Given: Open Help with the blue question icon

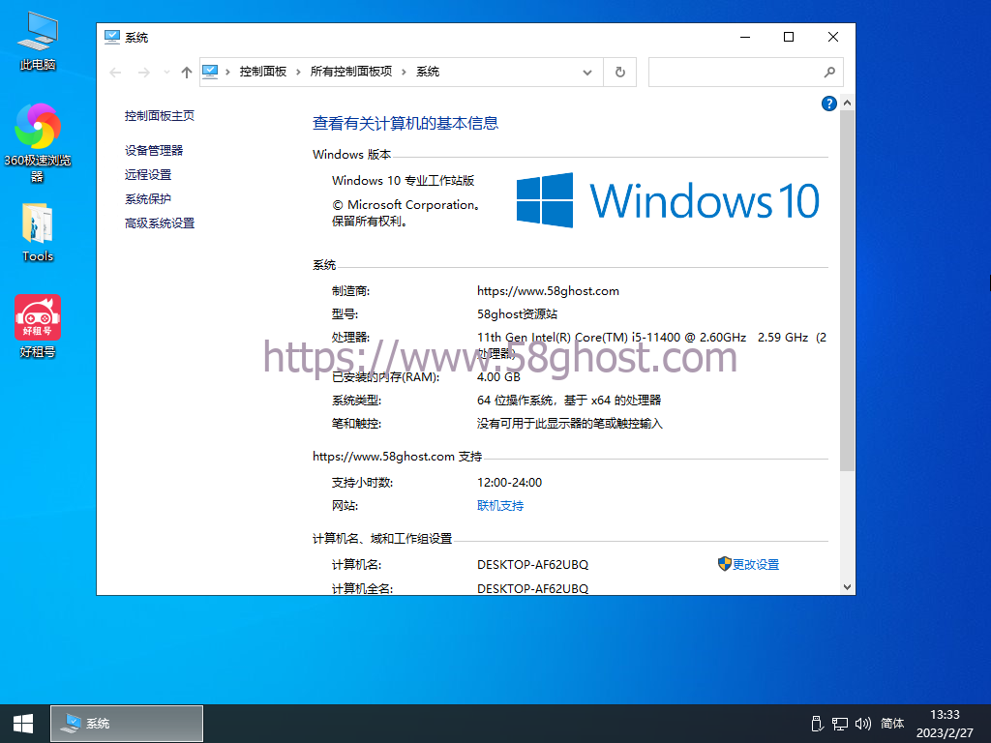Looking at the screenshot, I should pos(829,103).
